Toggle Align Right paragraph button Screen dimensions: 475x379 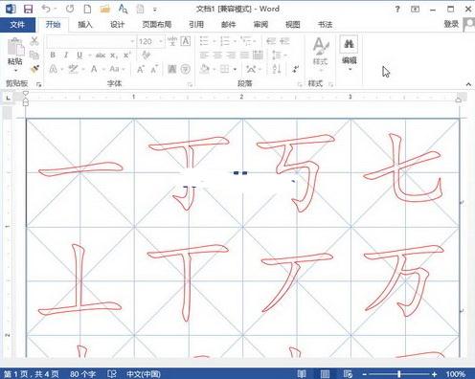click(231, 55)
